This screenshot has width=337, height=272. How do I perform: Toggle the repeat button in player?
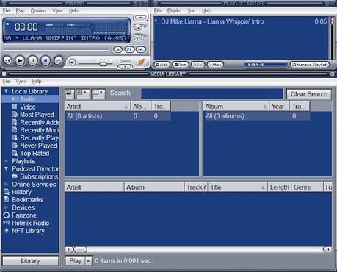tap(138, 37)
